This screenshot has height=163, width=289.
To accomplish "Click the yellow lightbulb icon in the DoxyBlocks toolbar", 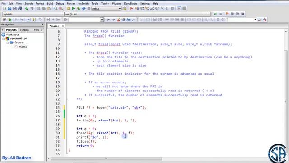I will point(33,19).
